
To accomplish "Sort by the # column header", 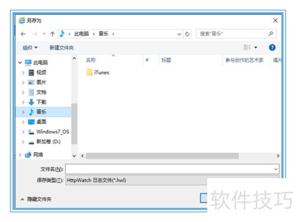I will (x=147, y=60).
